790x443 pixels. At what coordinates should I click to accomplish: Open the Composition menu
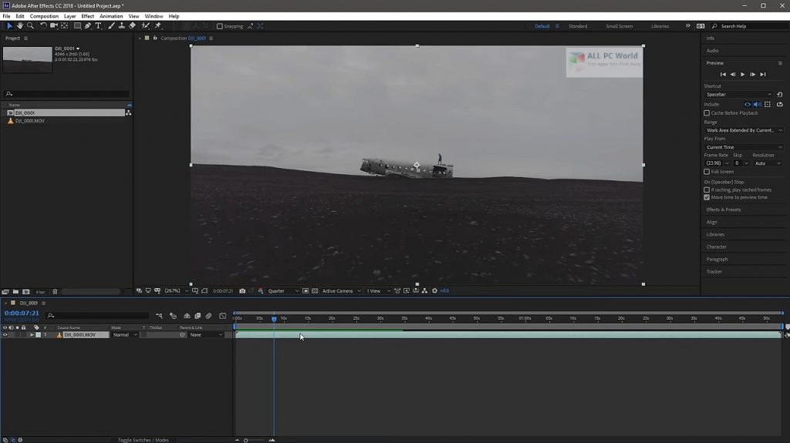click(x=44, y=16)
